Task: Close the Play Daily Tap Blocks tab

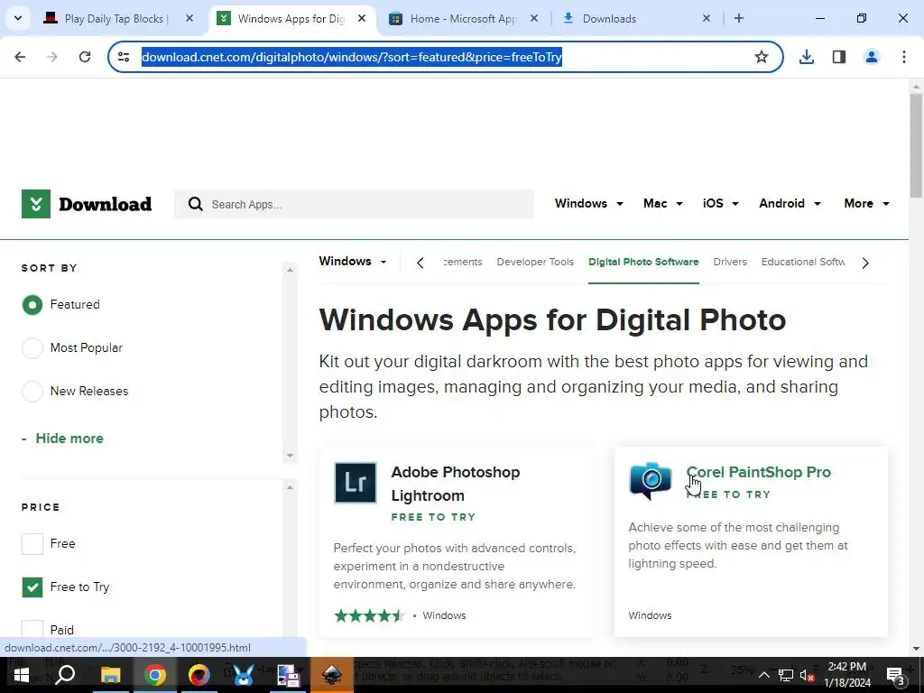Action: [189, 18]
